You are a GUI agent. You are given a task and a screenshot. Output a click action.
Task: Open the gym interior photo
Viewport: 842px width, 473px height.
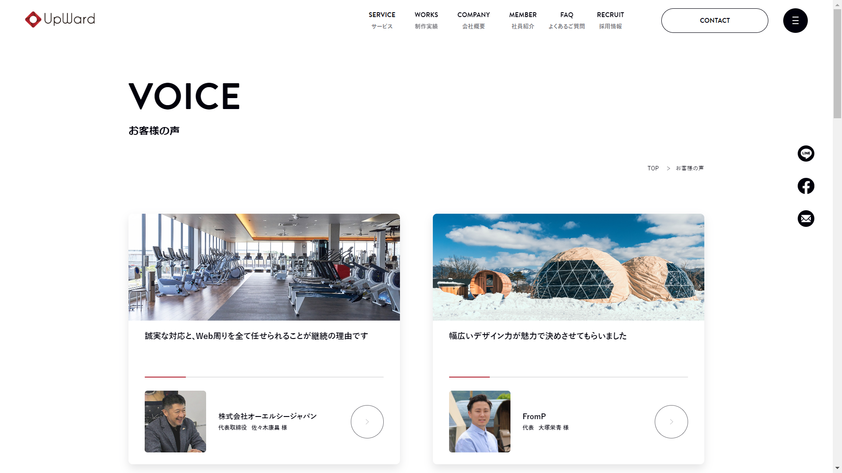[x=264, y=267]
